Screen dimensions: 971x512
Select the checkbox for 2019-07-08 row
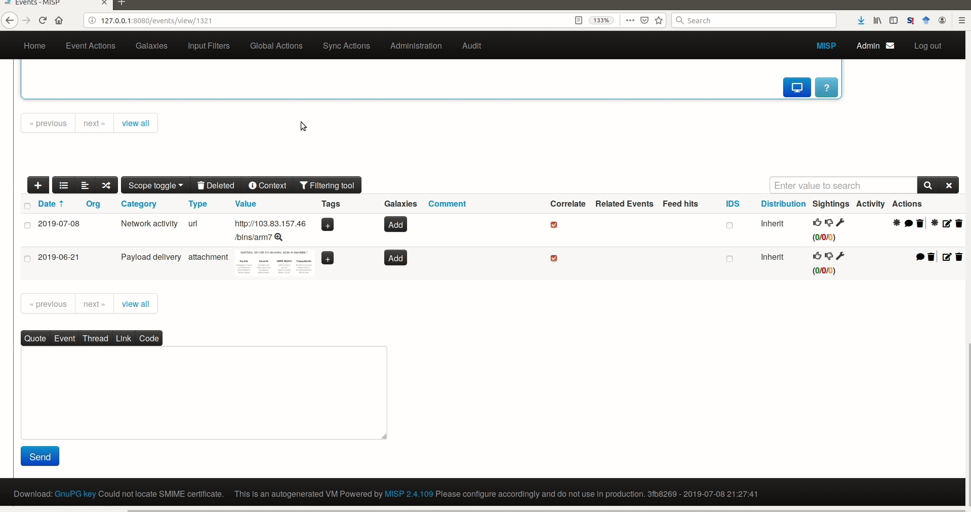point(27,225)
